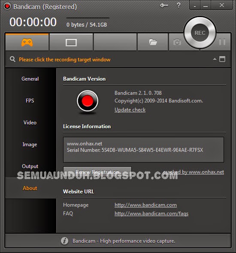Toggle the window mode icon beside the arrow

[222, 59]
